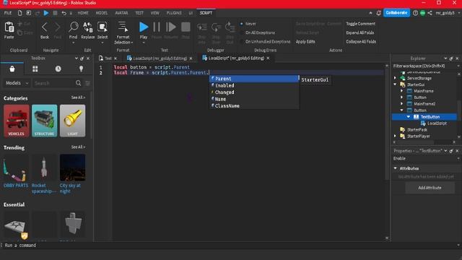462x260 pixels.
Task: Open See All for Categories
Action: (78, 97)
